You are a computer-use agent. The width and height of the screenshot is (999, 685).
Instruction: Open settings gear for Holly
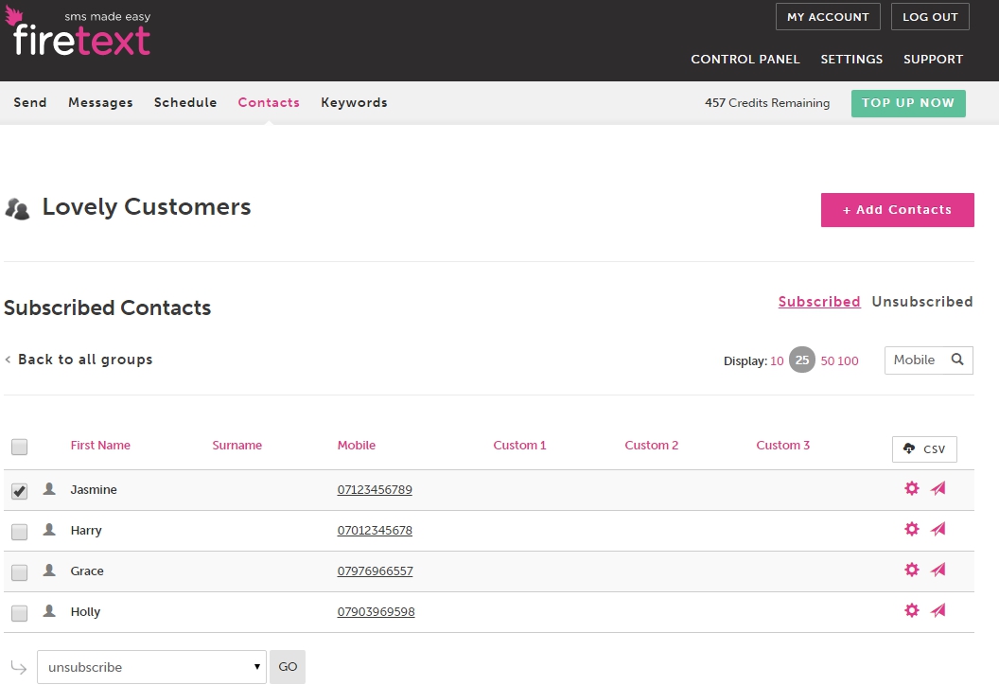(912, 610)
